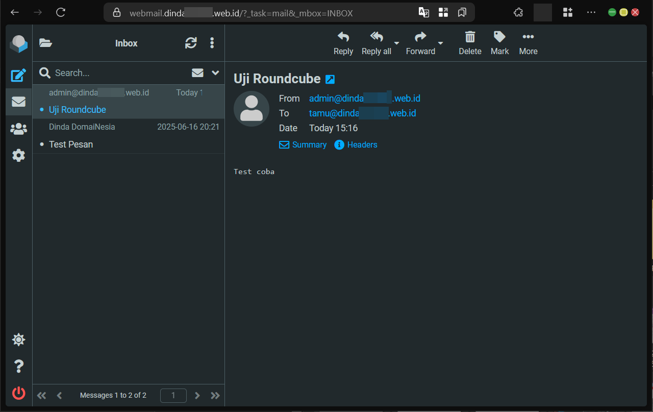Open Settings gear in left sidebar

[19, 155]
